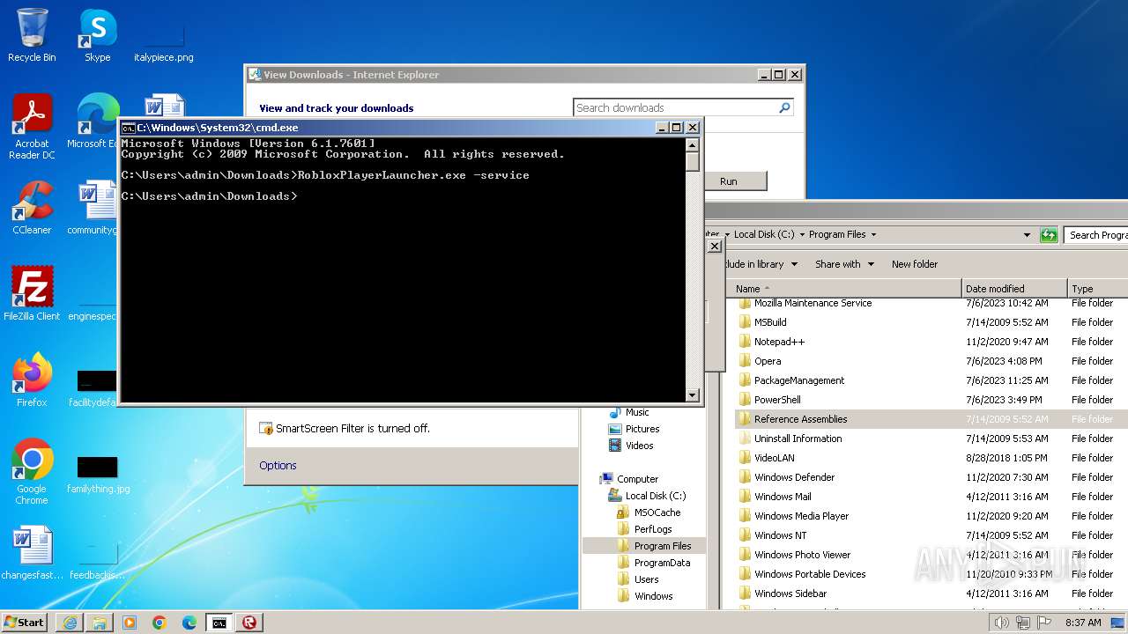This screenshot has height=634, width=1128.
Task: Click the cmd window scroll up arrow
Action: 693,145
